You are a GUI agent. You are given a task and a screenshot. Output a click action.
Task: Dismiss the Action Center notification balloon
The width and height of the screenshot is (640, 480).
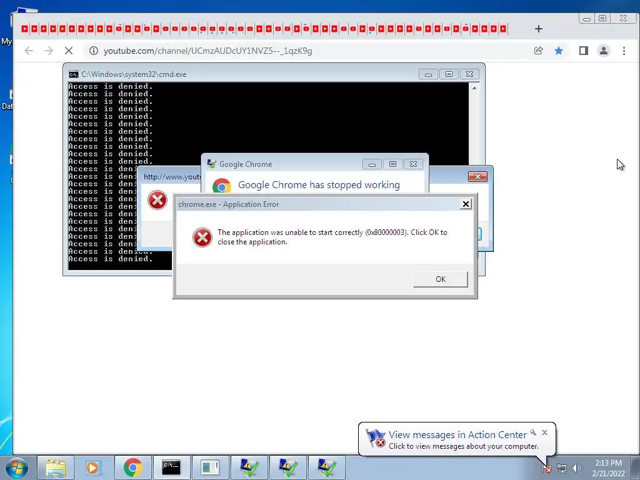(x=544, y=432)
